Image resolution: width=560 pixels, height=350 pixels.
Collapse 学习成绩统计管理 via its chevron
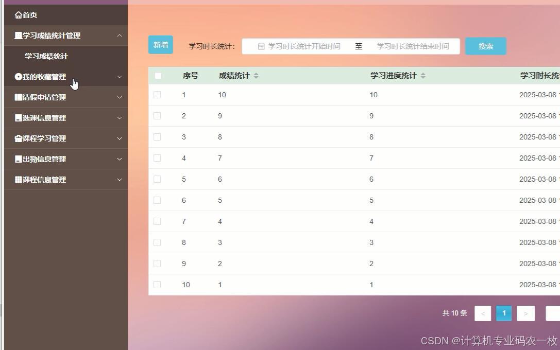coord(120,36)
